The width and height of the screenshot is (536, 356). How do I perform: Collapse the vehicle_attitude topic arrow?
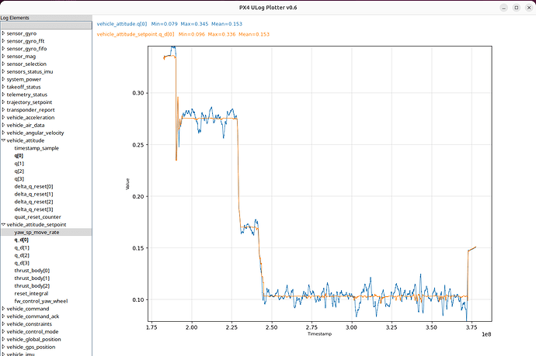pyautogui.click(x=3, y=140)
